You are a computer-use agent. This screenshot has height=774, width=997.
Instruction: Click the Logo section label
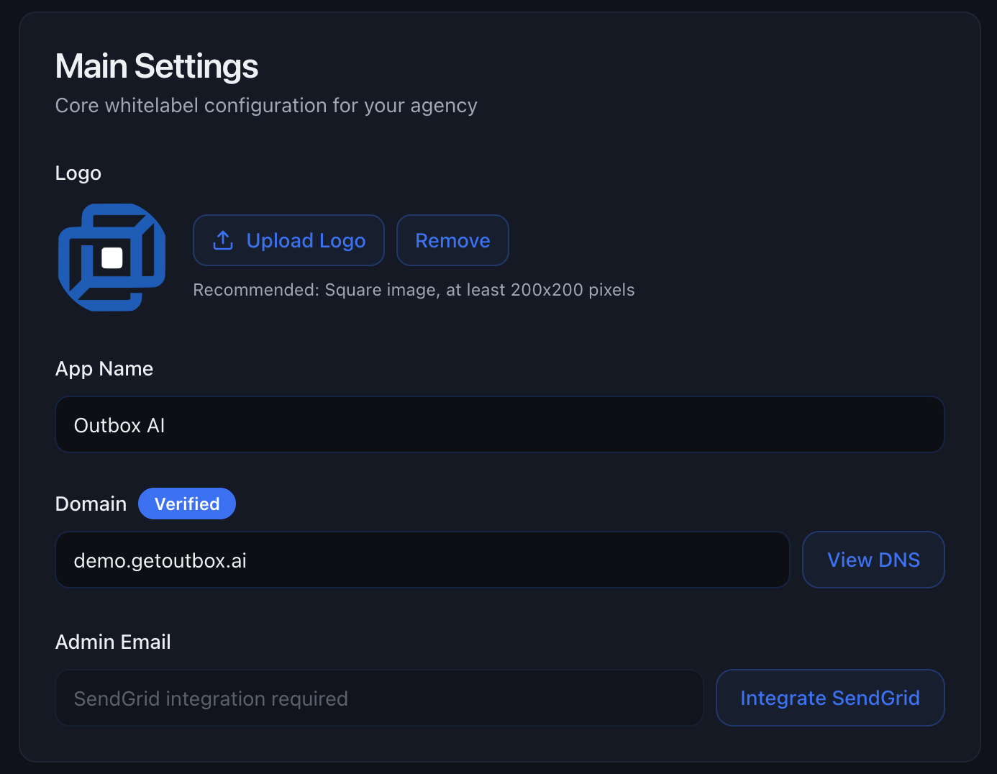[78, 173]
